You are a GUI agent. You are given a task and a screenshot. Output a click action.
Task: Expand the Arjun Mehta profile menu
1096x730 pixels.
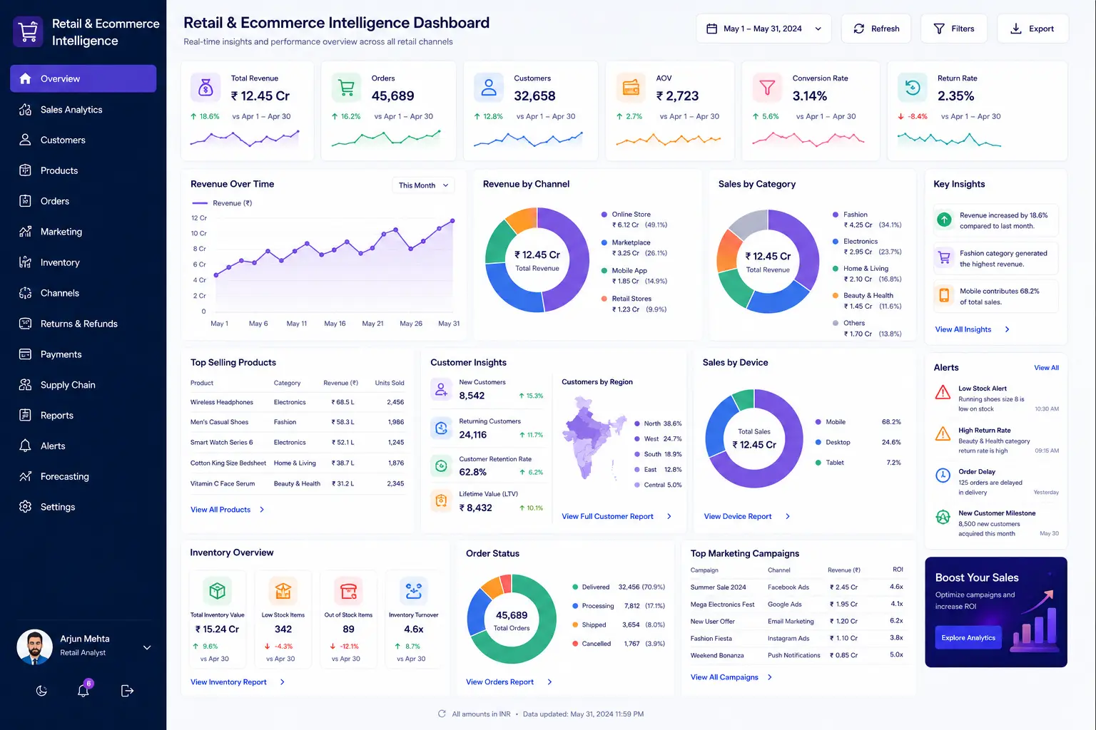(147, 647)
